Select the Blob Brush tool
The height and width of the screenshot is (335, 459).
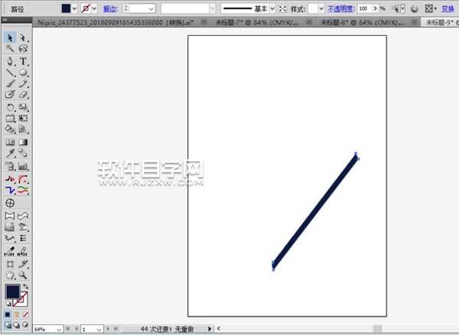(10, 94)
